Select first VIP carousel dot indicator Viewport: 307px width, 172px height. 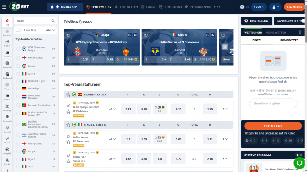pyautogui.click(x=298, y=155)
